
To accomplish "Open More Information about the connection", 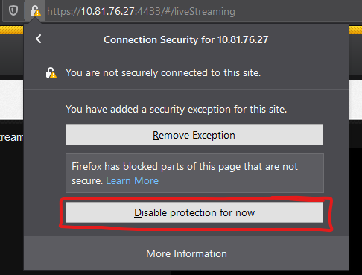I will click(186, 253).
